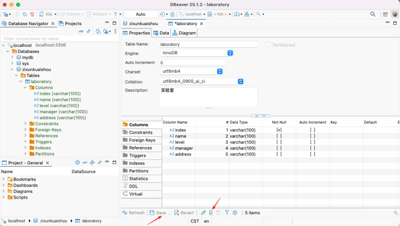This screenshot has height=226, width=400.
Task: Click the Filter connections by name field
Action: [x=60, y=39]
